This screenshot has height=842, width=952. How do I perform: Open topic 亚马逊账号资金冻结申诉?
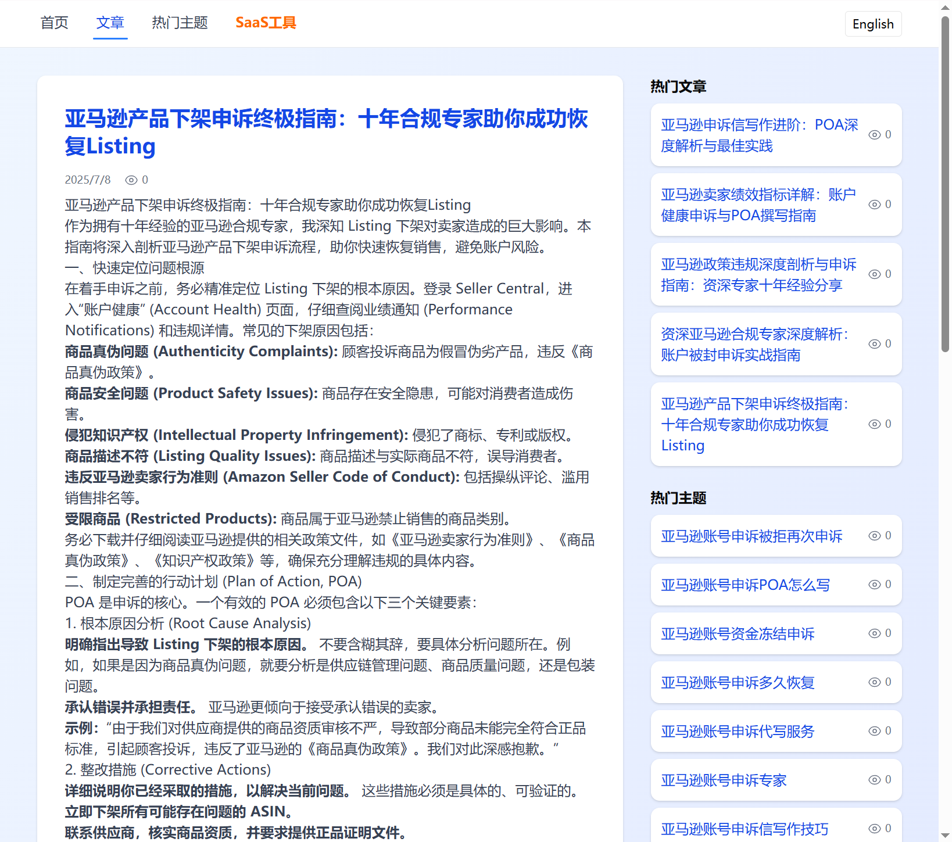coord(738,634)
